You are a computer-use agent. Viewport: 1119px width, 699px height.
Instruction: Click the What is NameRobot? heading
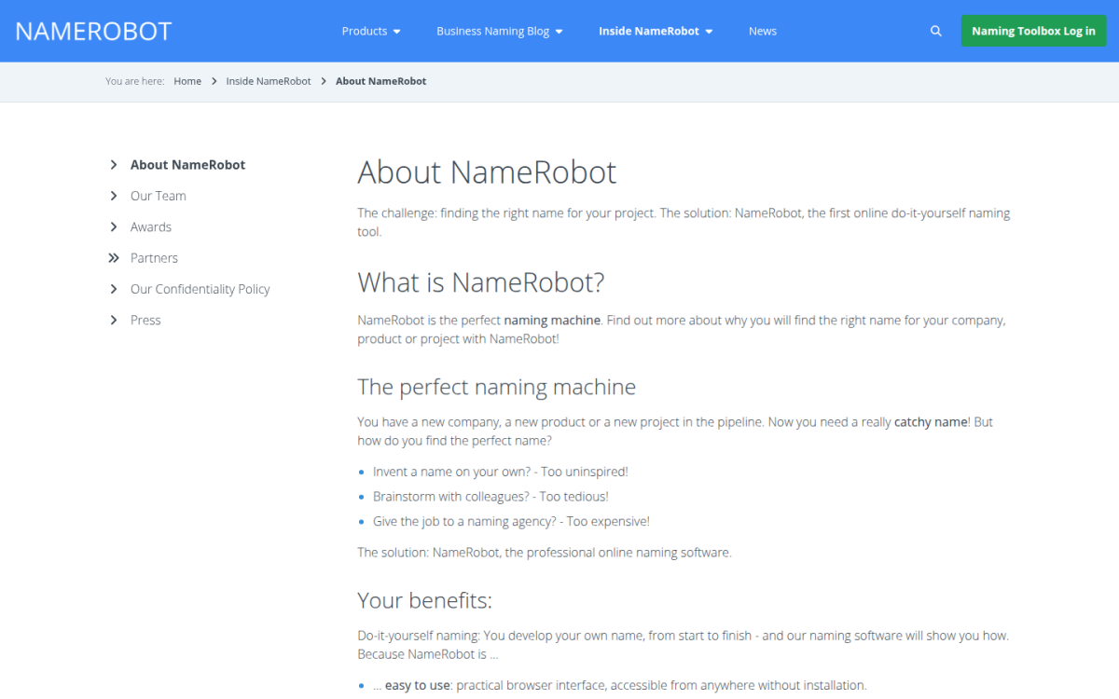tap(481, 281)
